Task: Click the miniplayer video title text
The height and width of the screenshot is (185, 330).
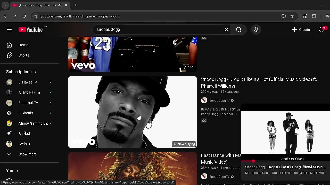Action: [x=285, y=167]
